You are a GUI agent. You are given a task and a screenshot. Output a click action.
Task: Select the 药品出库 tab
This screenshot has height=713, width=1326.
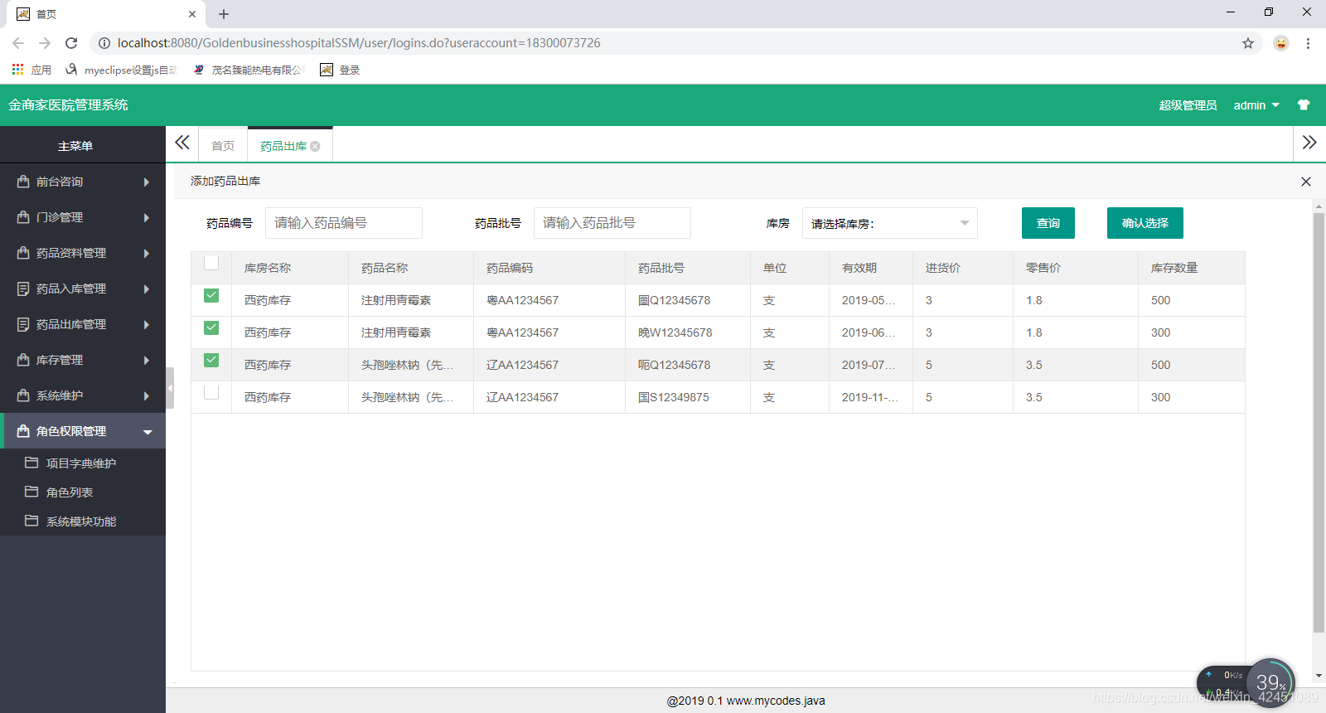(283, 146)
